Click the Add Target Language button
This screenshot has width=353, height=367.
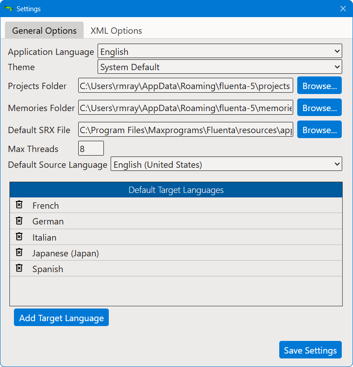tap(61, 318)
